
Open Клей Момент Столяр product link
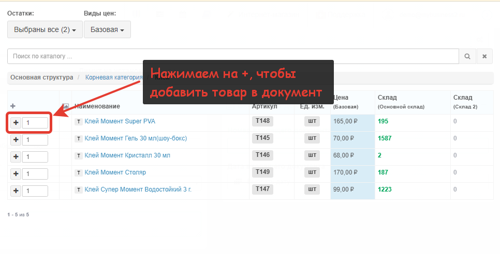[115, 172]
